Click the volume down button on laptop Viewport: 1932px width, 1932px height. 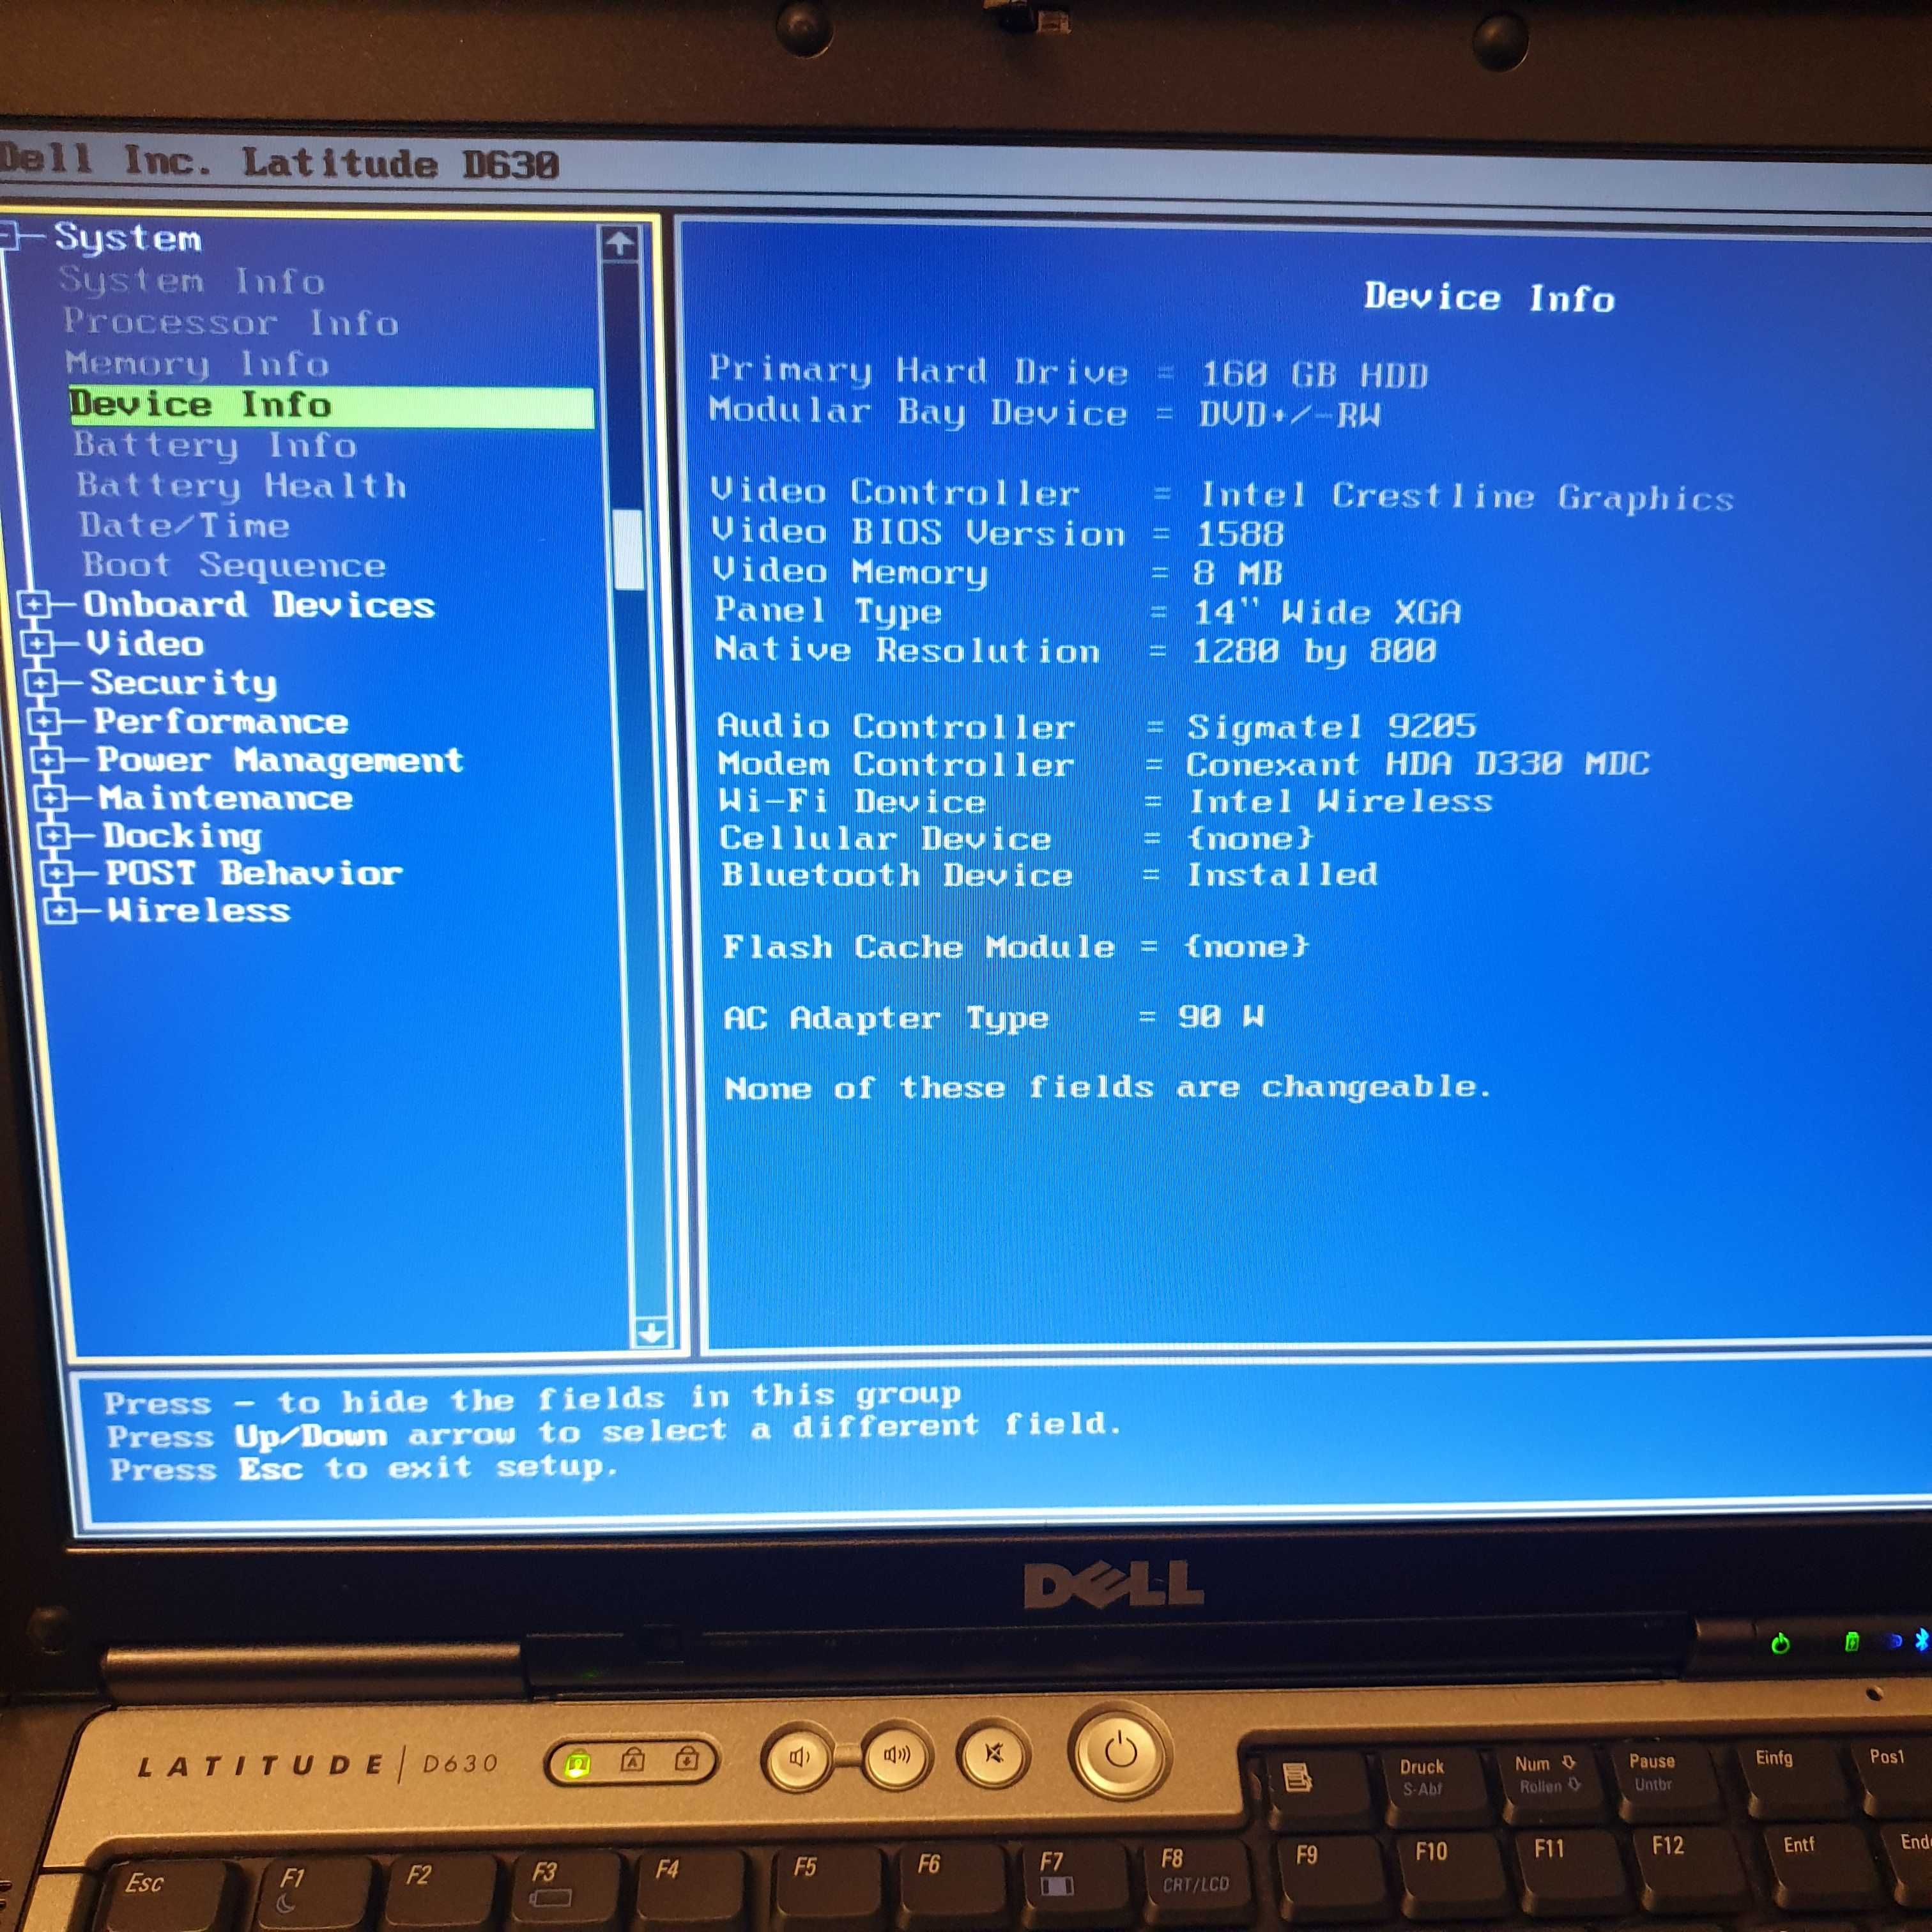tap(799, 1757)
